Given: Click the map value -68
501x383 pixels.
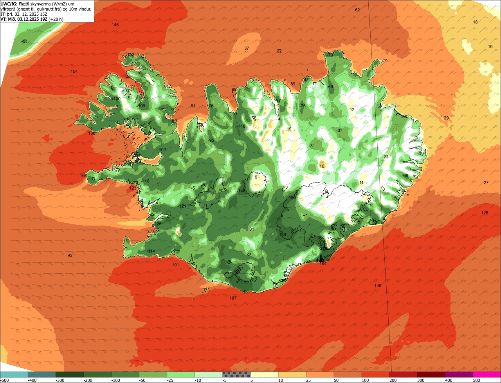Looking at the screenshot, I should click(405, 175).
